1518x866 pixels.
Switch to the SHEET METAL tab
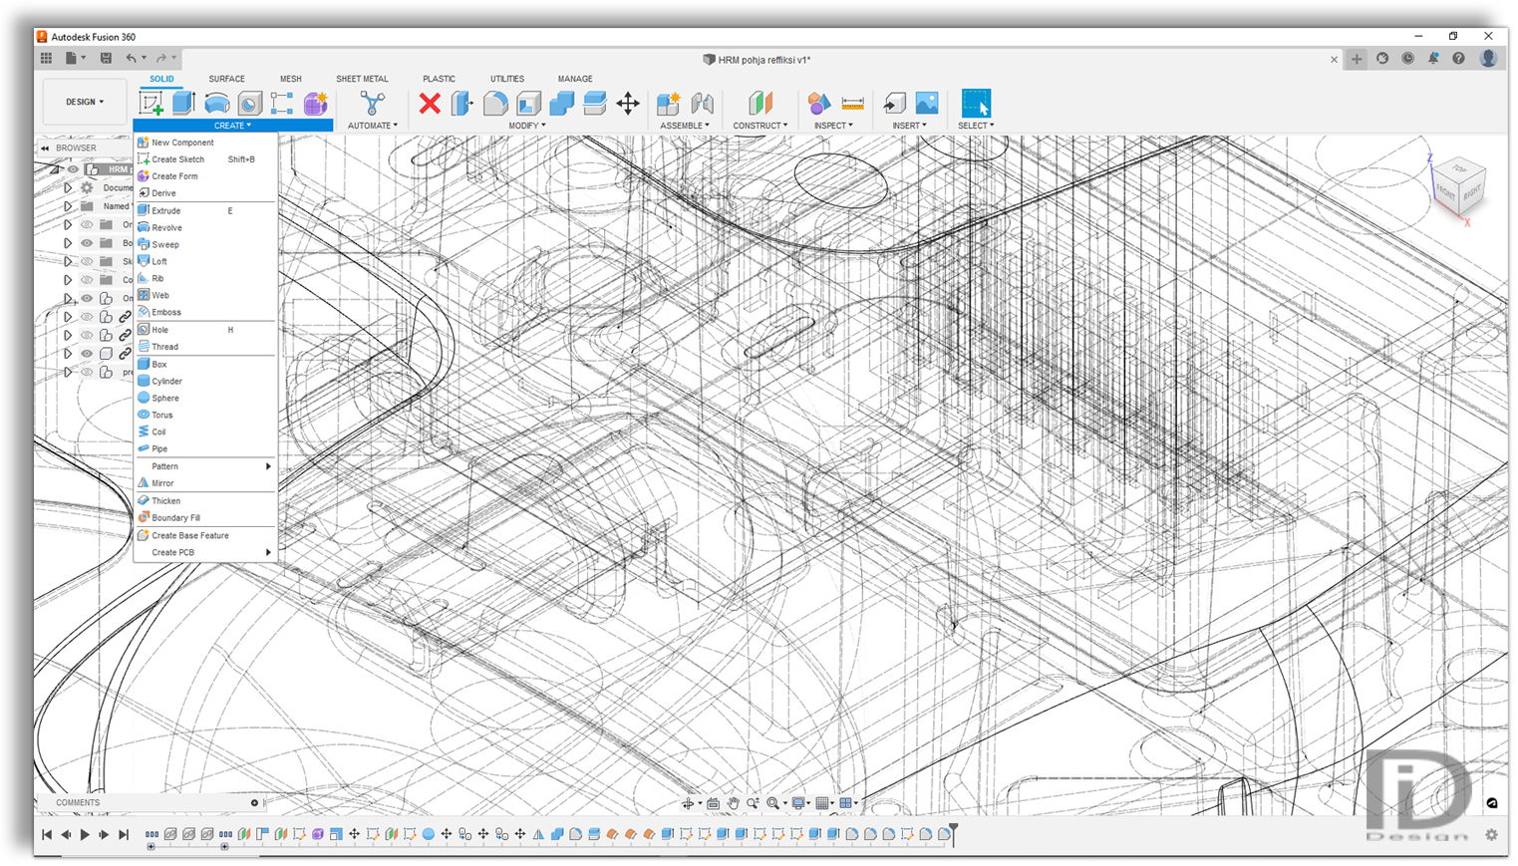362,79
